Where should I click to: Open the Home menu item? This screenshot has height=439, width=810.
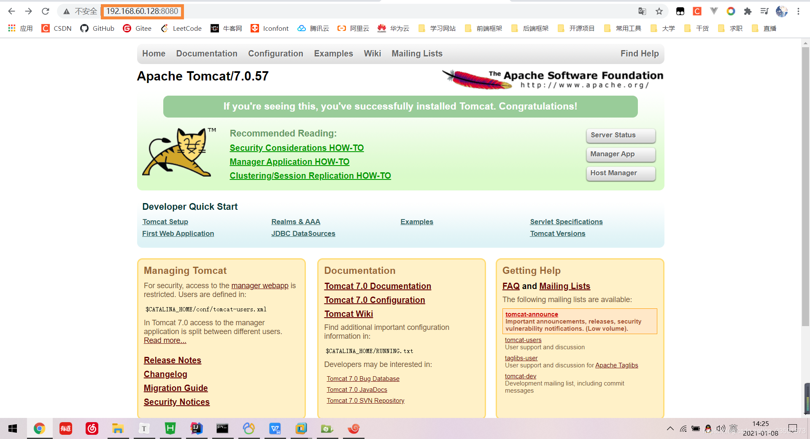[154, 54]
